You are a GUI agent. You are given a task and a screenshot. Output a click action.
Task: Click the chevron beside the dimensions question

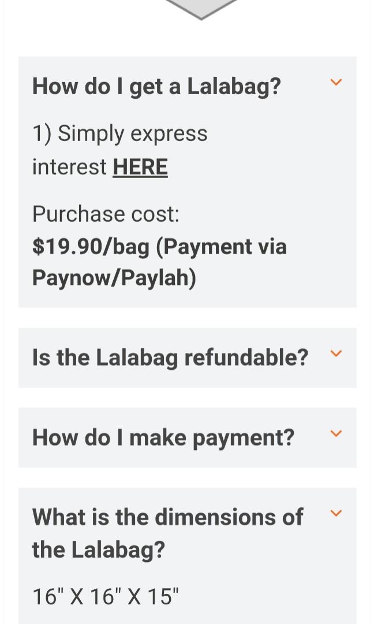tap(336, 512)
